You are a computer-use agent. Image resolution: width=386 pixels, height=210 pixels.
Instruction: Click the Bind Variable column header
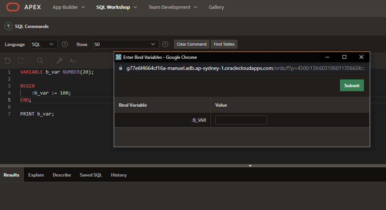coord(133,105)
